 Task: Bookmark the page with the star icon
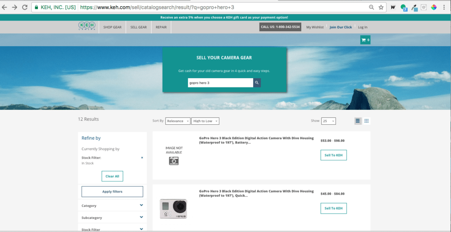tap(381, 7)
